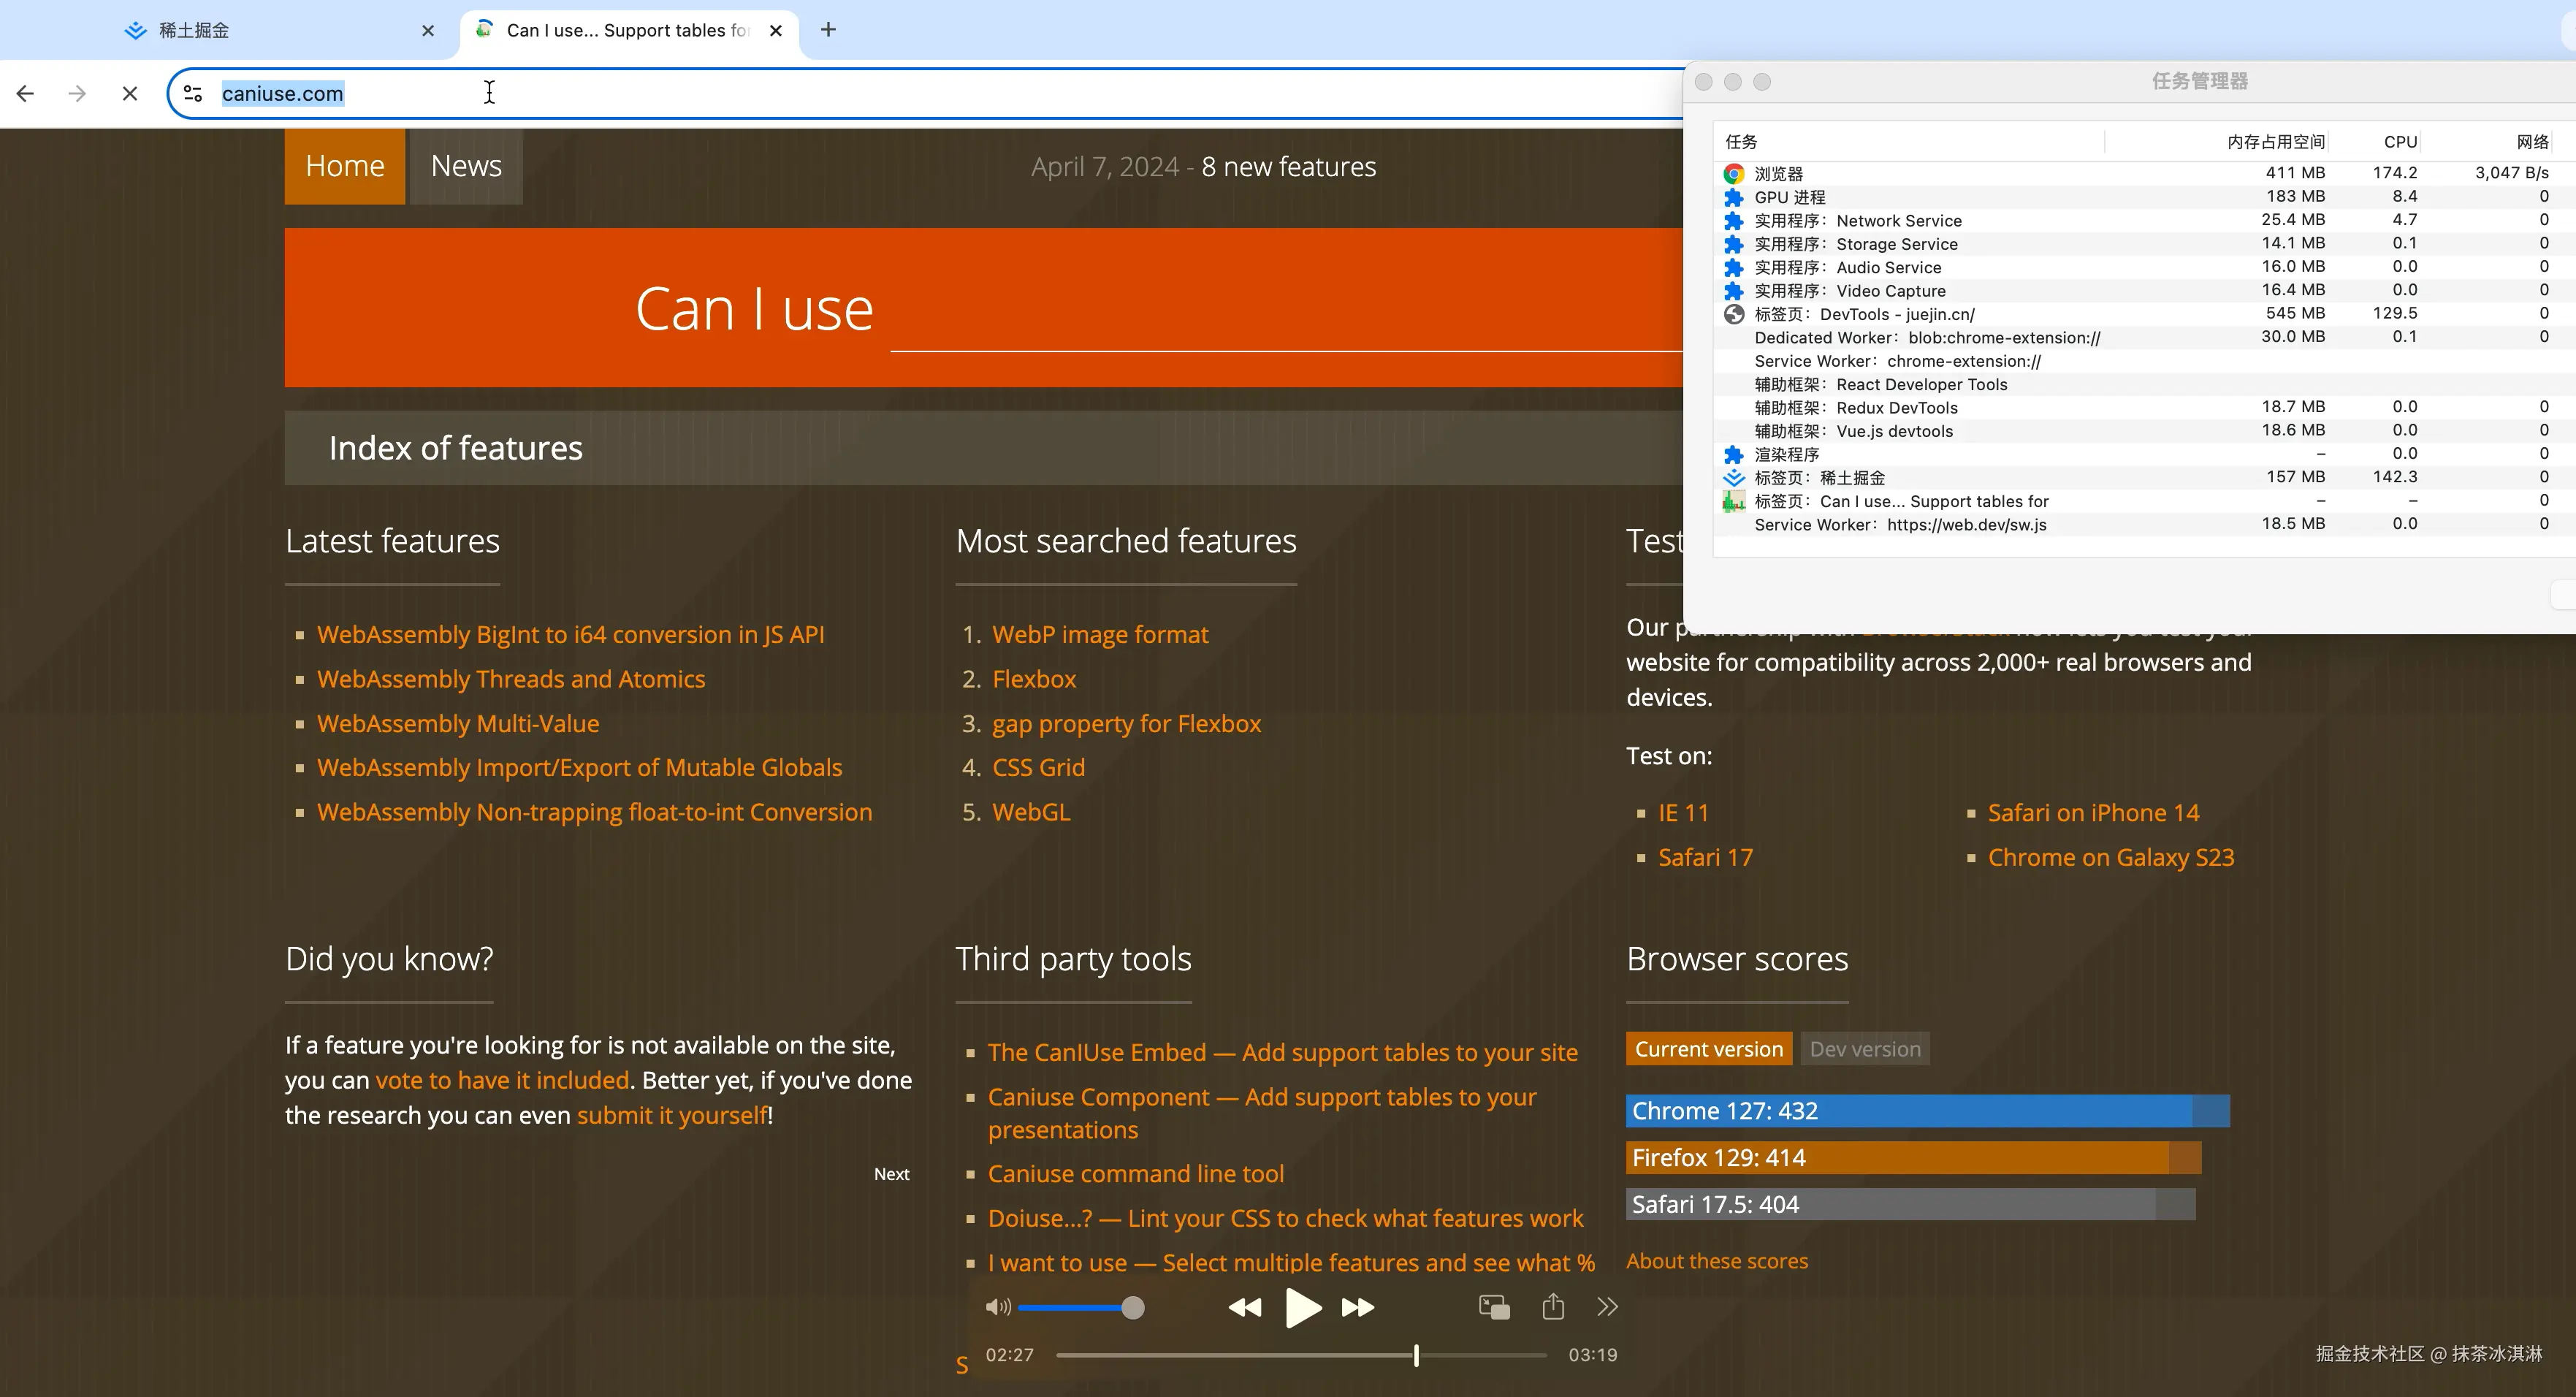Screen dimensions: 2576x1397
Task: Click the share icon in player
Action: 1553,1306
